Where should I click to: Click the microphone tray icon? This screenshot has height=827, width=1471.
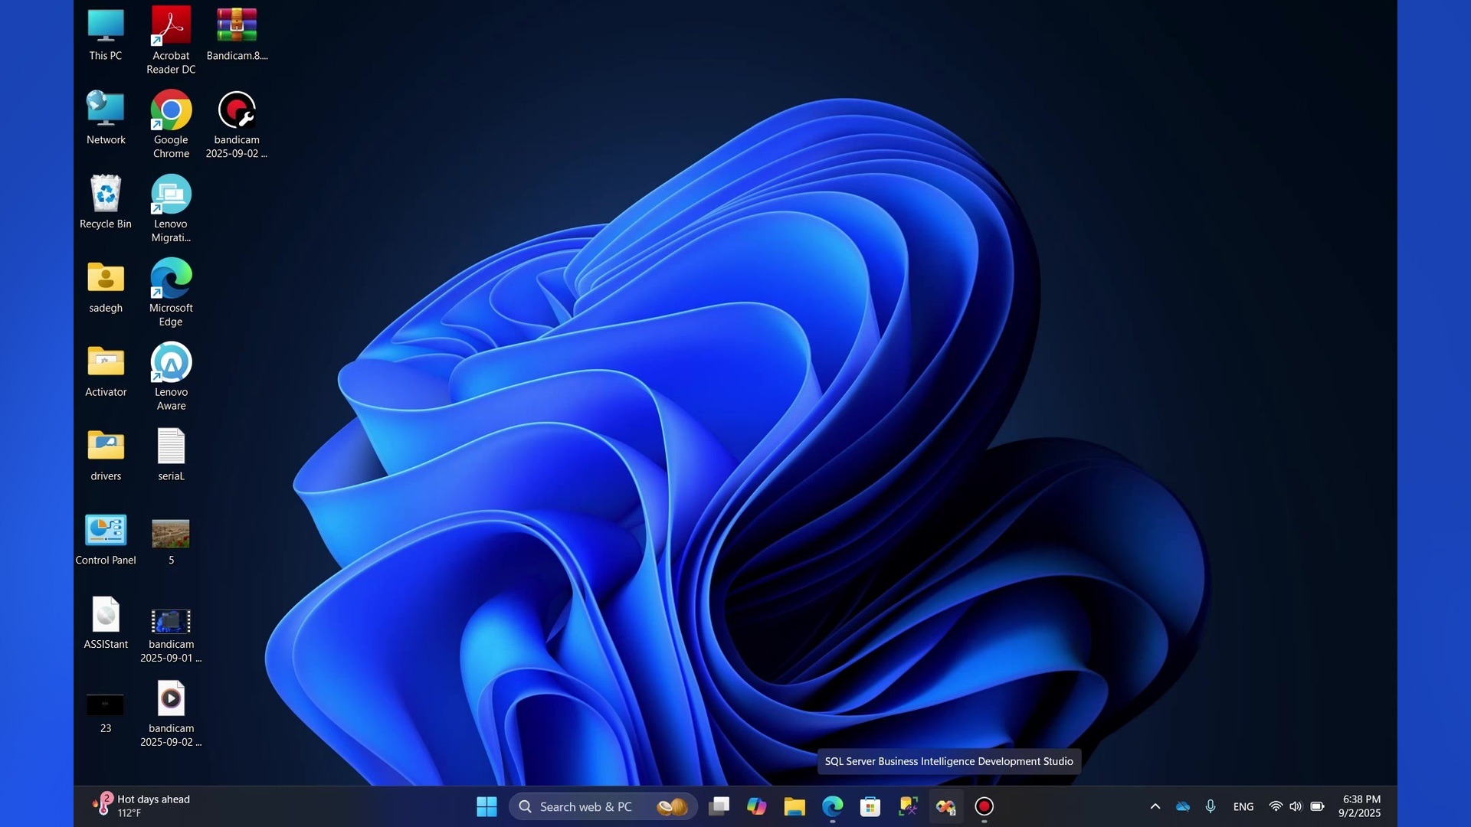pos(1211,806)
